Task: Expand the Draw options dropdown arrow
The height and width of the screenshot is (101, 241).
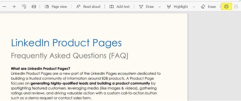Action: (160, 7)
